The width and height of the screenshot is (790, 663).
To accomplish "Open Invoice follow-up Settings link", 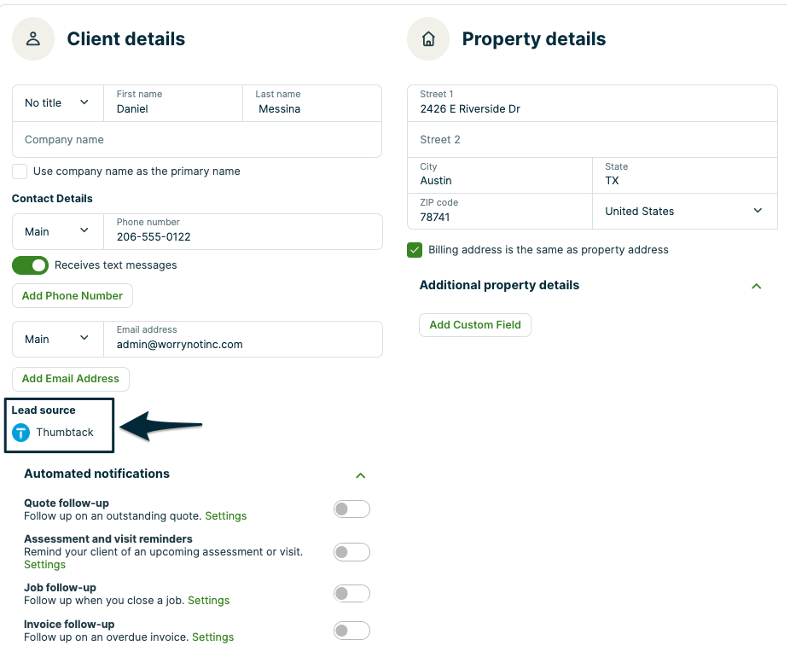I will click(213, 637).
